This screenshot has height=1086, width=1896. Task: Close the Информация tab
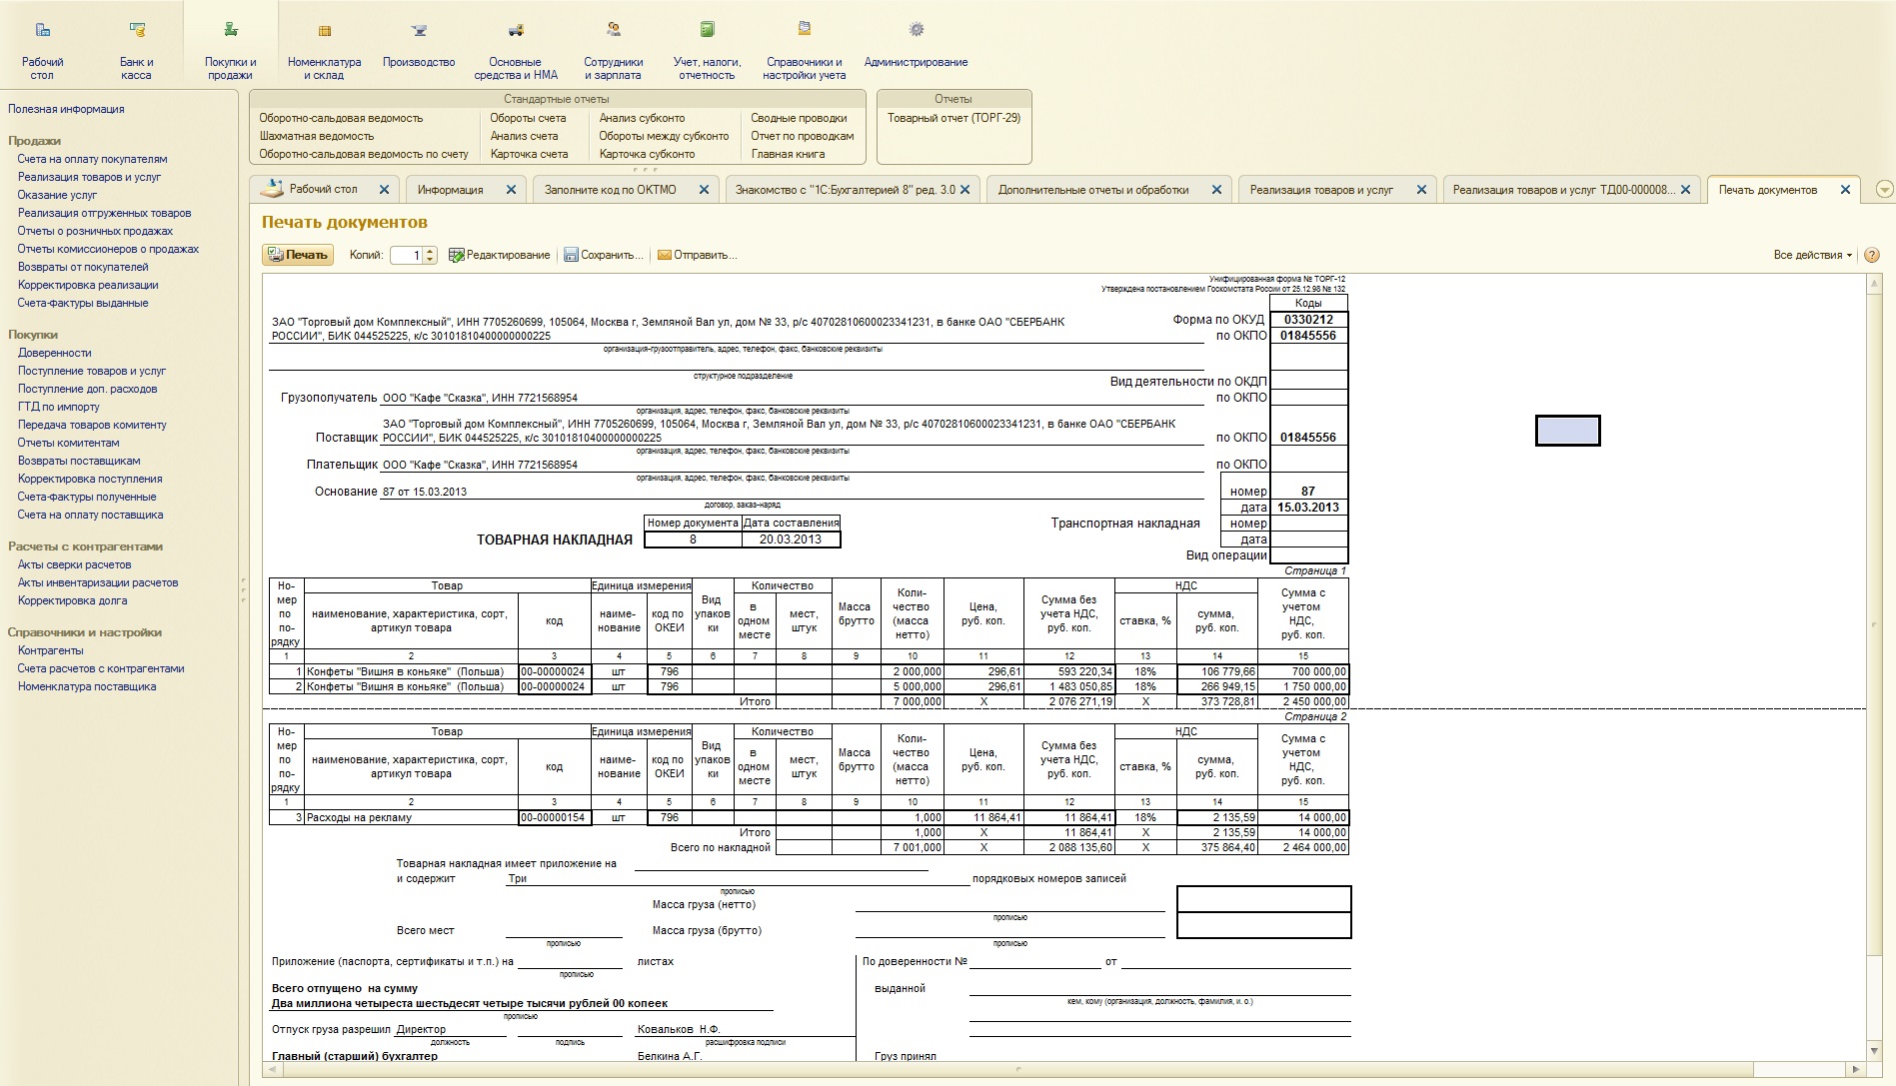(x=511, y=190)
